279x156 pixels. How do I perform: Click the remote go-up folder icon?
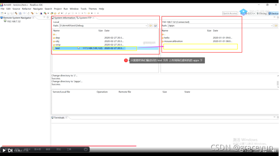276,26
